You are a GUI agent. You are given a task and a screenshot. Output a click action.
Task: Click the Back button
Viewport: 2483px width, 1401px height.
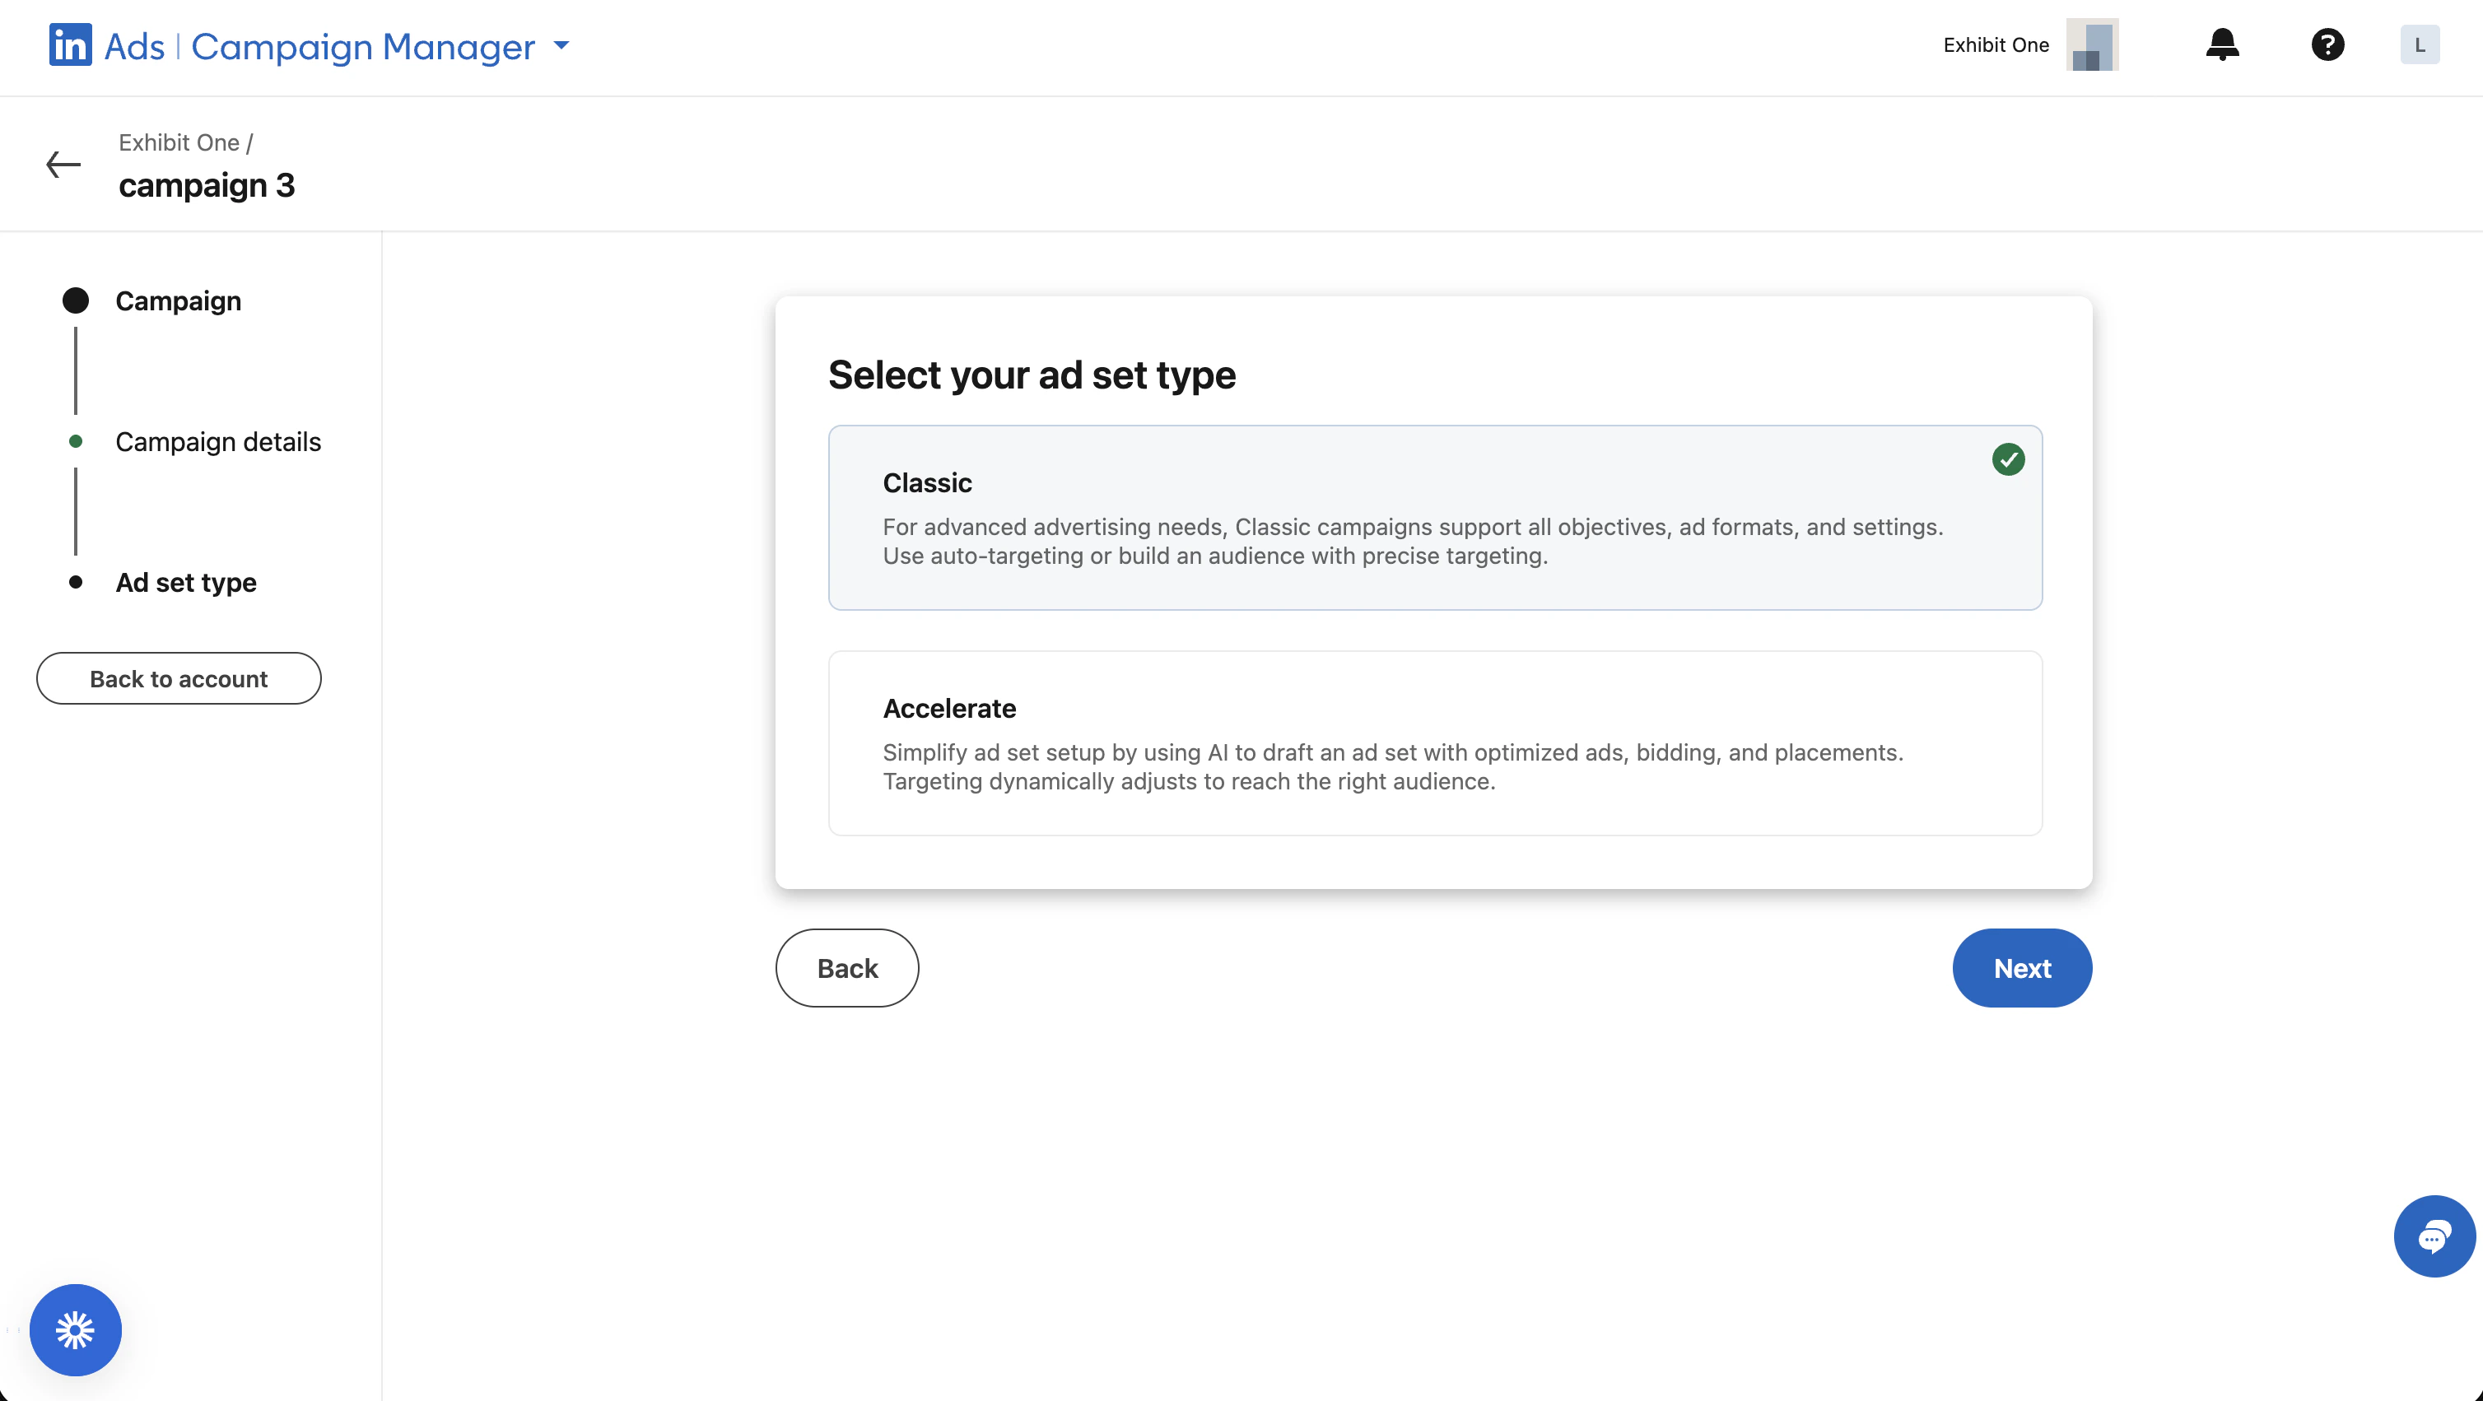pos(846,967)
